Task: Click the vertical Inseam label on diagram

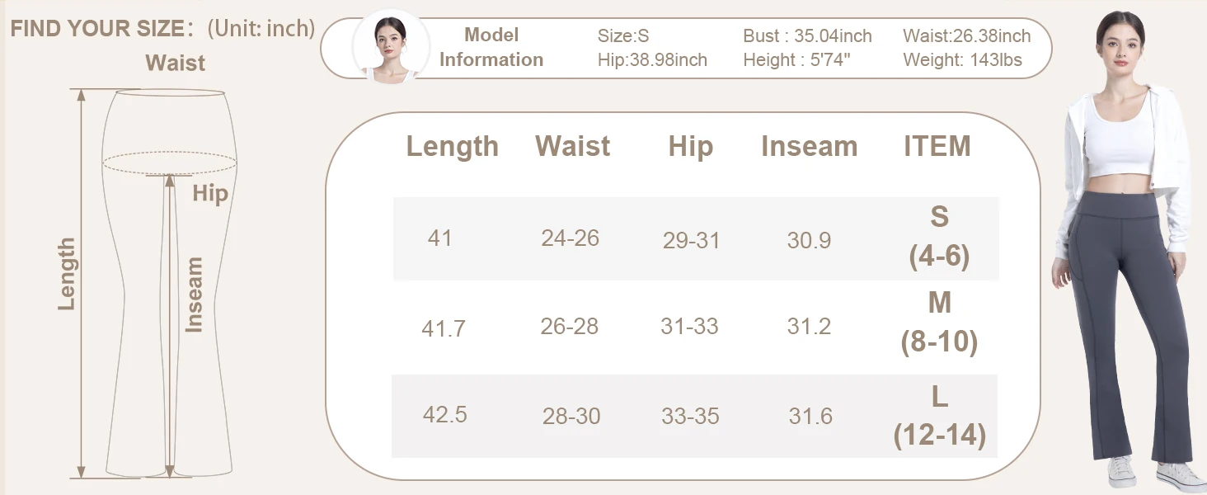Action: pyautogui.click(x=194, y=295)
